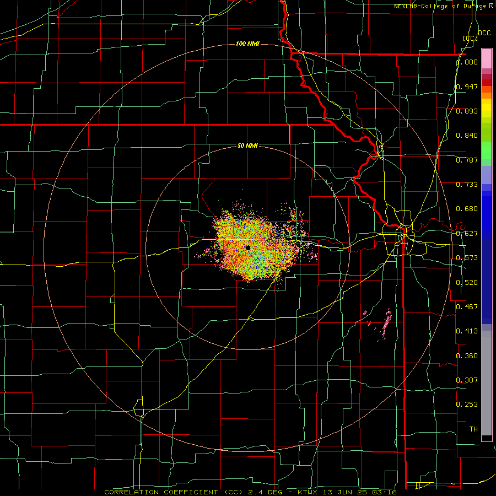
Task: Click the 0.840 scale value
Action: (467, 136)
